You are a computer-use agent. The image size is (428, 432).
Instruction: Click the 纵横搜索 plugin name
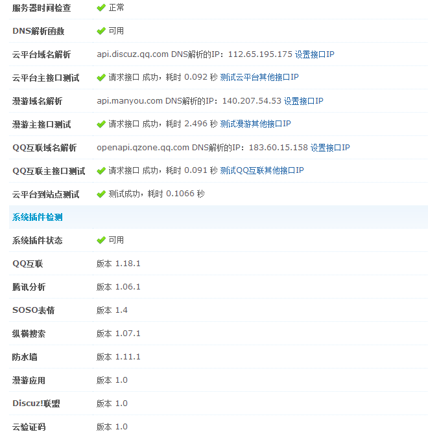[29, 334]
